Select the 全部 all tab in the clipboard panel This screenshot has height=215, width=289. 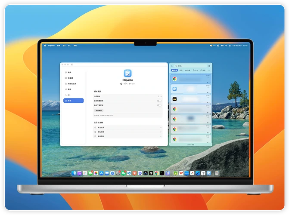(x=174, y=71)
